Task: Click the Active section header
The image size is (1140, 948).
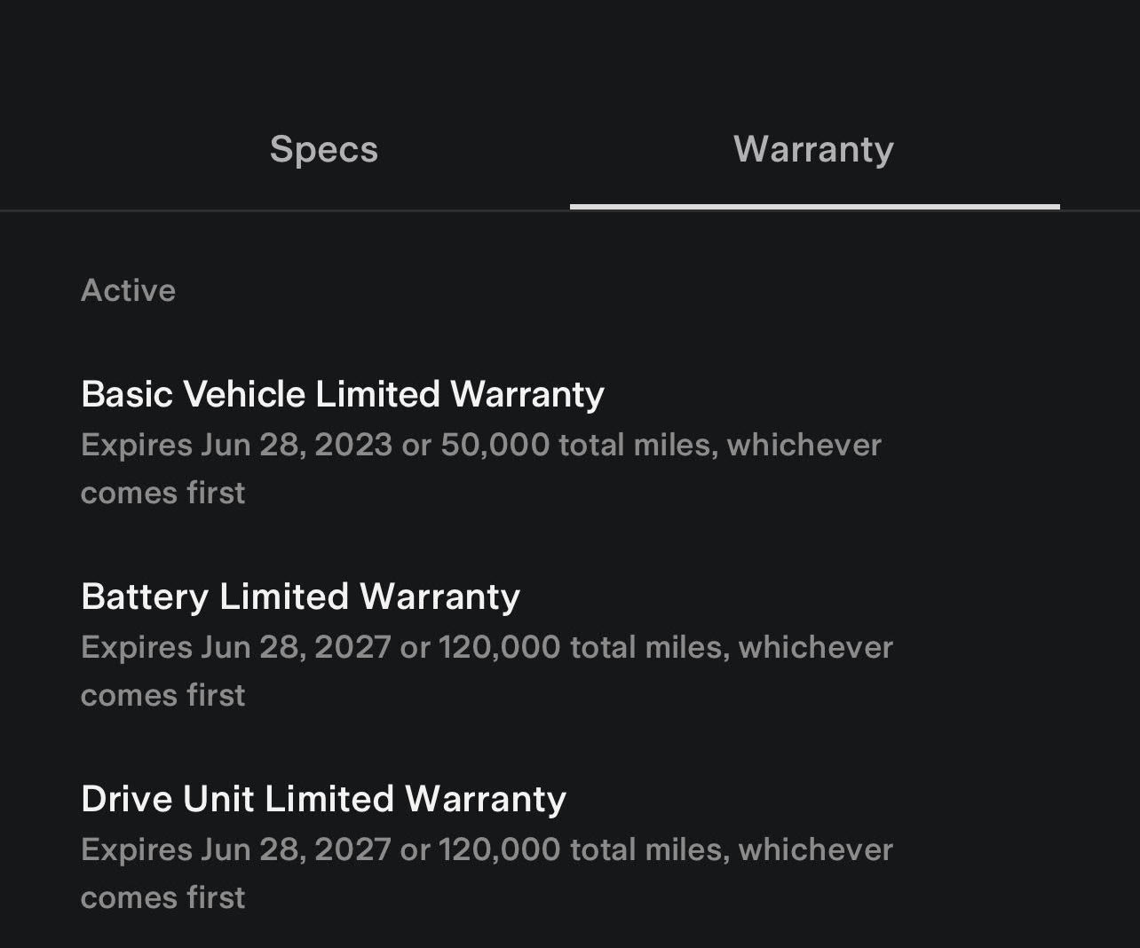Action: pyautogui.click(x=128, y=290)
